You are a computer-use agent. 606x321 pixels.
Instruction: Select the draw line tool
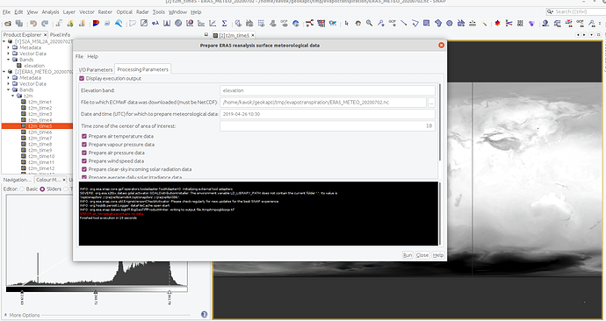point(404,24)
